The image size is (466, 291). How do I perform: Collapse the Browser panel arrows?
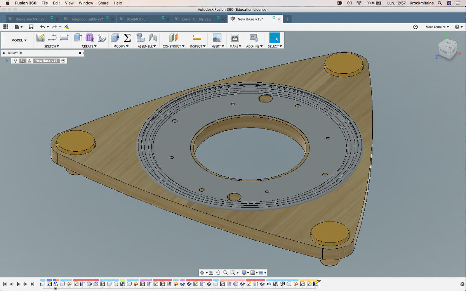pyautogui.click(x=4, y=53)
